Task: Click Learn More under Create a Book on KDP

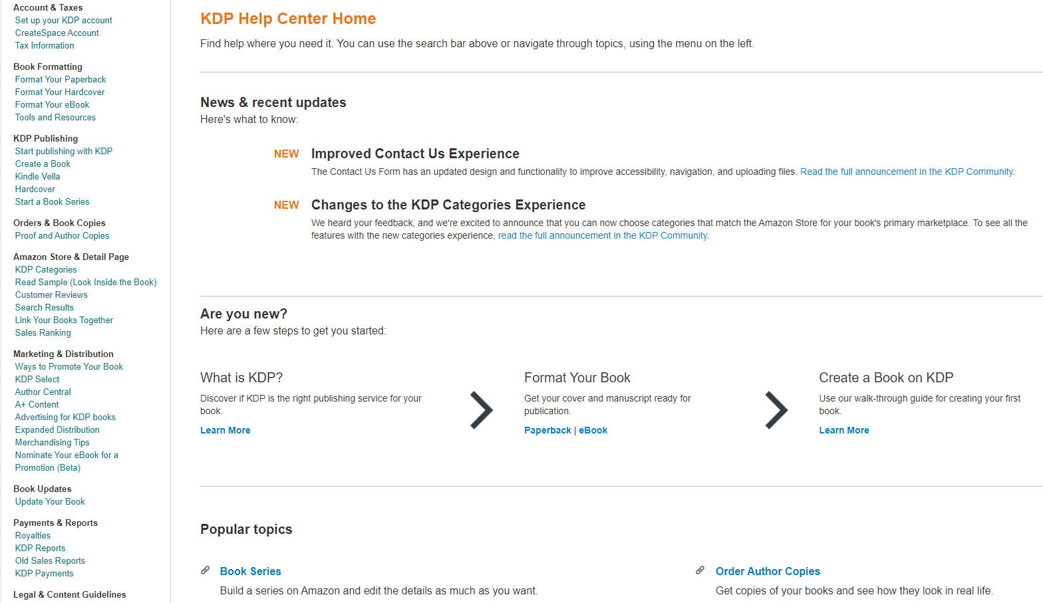Action: 843,429
